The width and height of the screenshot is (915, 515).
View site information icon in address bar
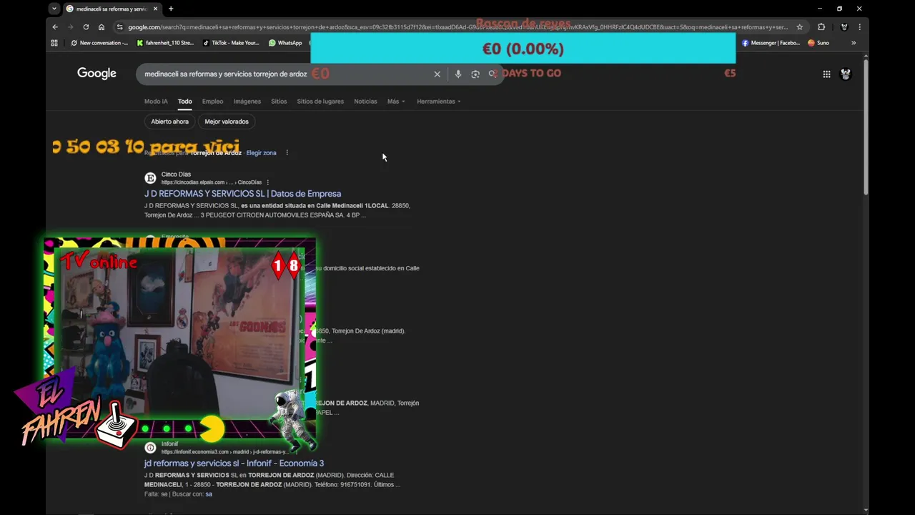coord(120,27)
